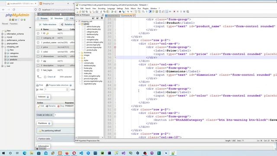Image resolution: width=277 pixels, height=156 pixels.
Task: Click Propose table structure link
Action: 59,85
